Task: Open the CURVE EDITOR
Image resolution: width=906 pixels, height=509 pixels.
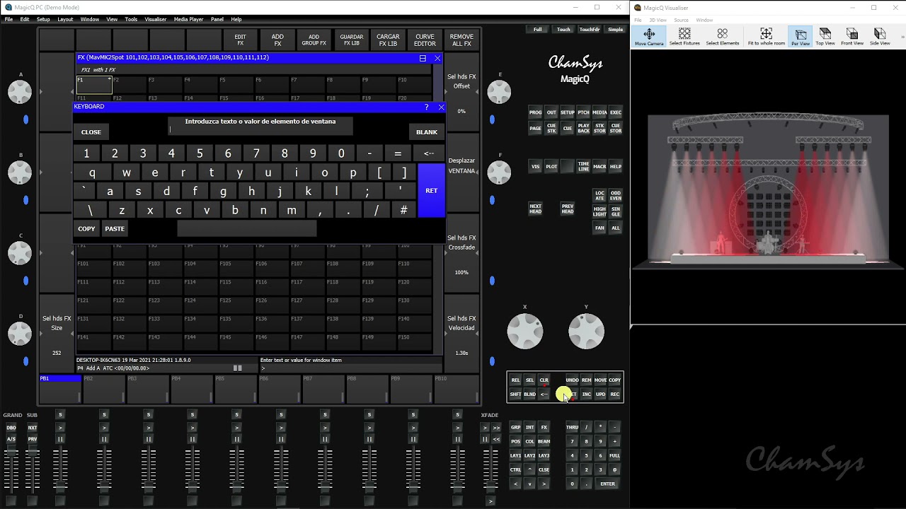Action: [425, 40]
